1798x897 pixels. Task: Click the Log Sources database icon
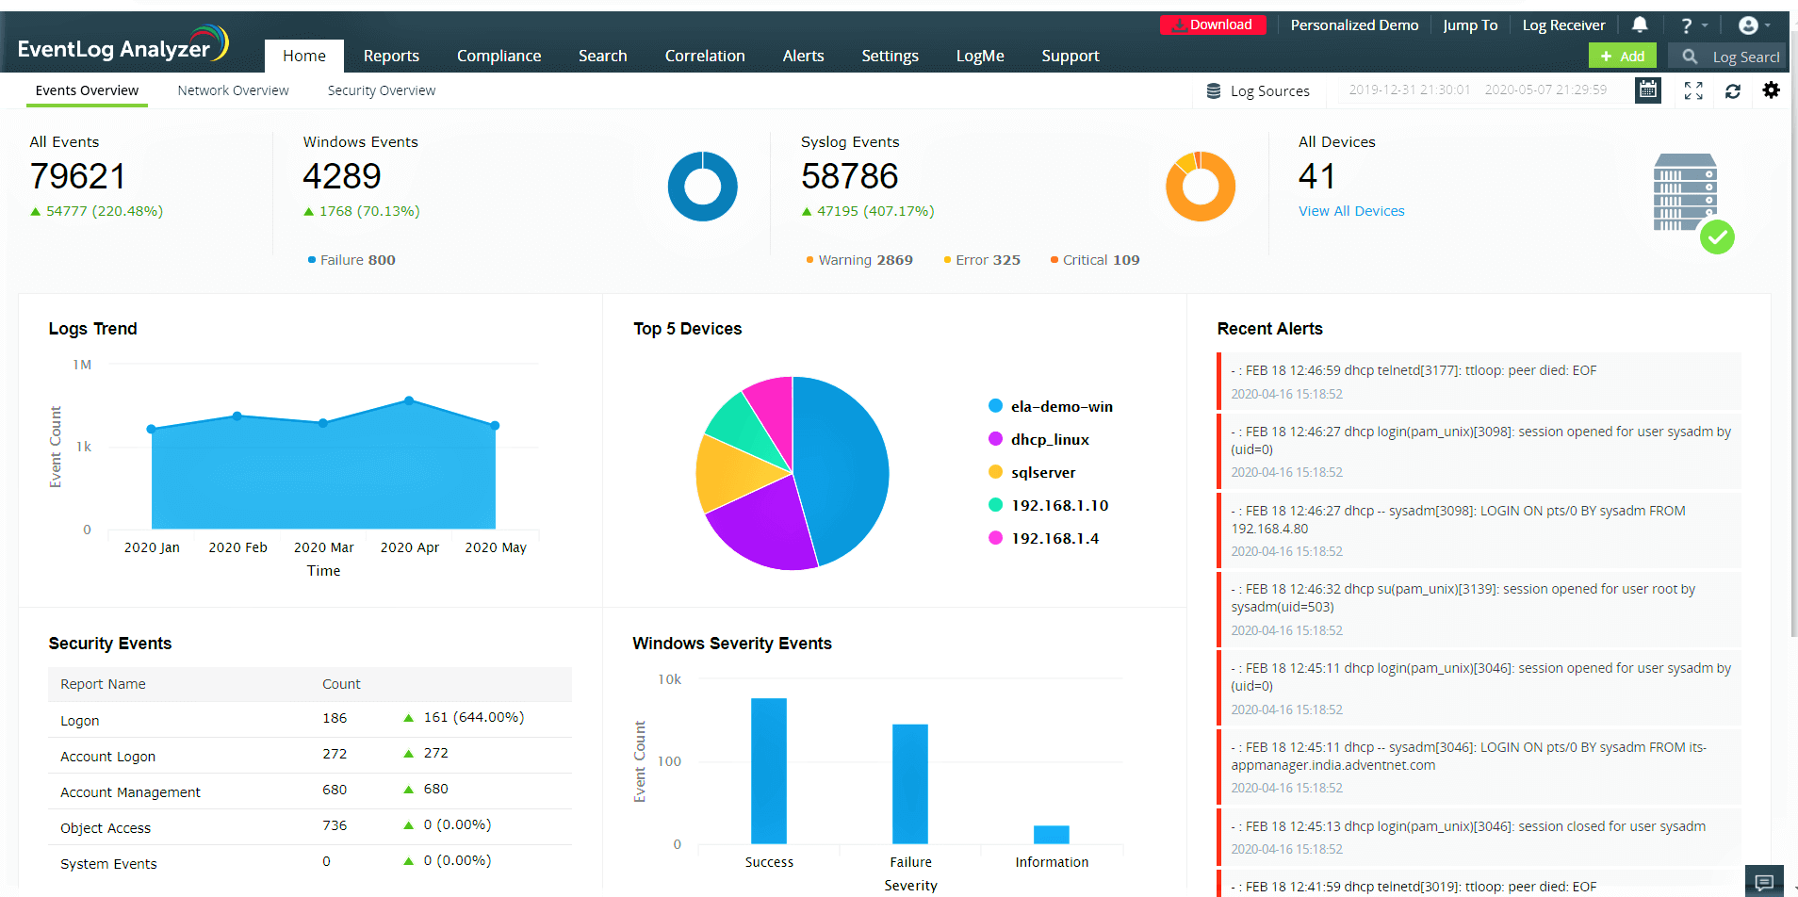click(1214, 90)
